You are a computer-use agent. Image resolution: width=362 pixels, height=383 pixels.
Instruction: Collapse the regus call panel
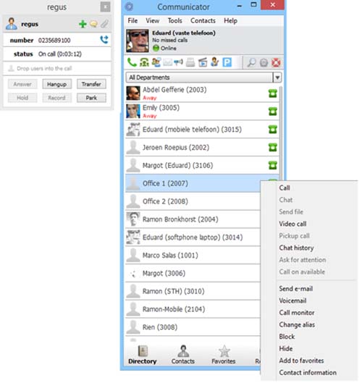(105, 7)
